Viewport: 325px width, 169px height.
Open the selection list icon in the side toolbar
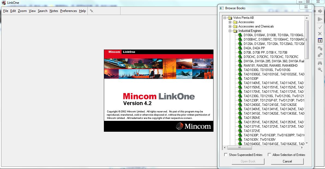320,40
